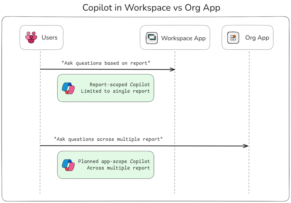Viewport: 291px width, 203px height.
Task: Select the 'Planned app-scope Copilot' text line
Action: coord(114,161)
